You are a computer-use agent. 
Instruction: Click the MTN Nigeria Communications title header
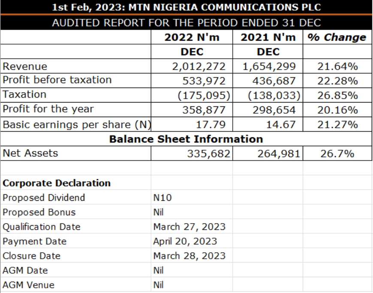(x=186, y=7)
